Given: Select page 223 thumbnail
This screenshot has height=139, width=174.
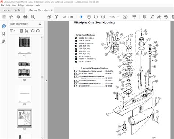Looking at the screenshot, I should click(x=25, y=118).
